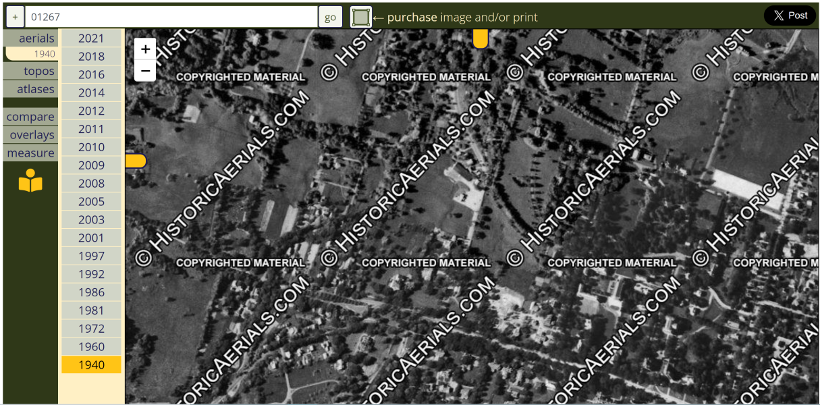This screenshot has height=405, width=820.
Task: Activate the measure tool
Action: coord(30,153)
